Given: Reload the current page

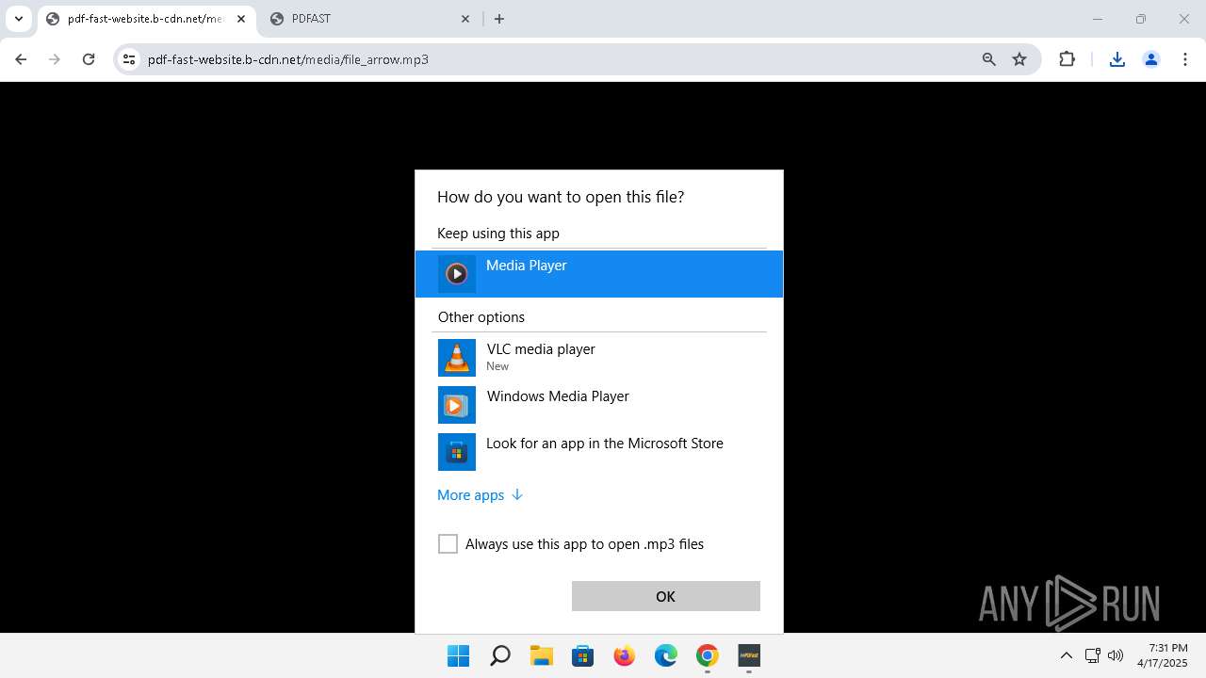Looking at the screenshot, I should [89, 59].
